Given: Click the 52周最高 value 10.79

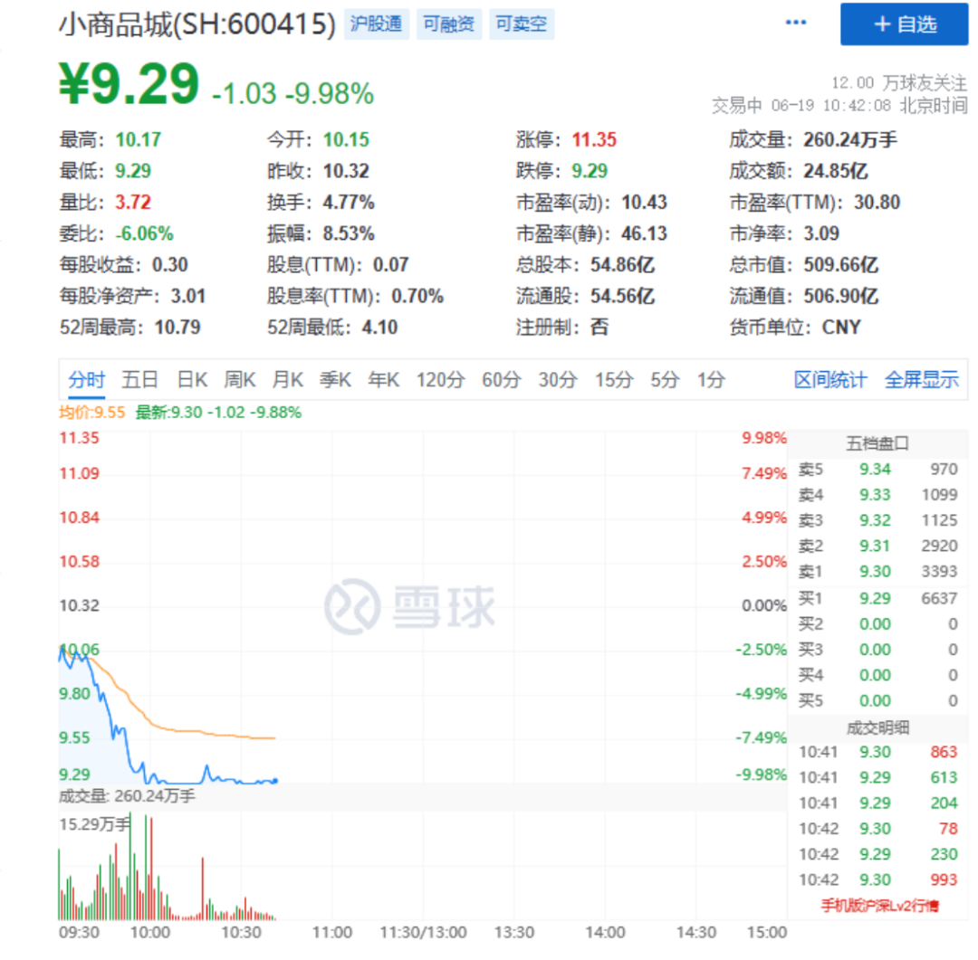Looking at the screenshot, I should click(x=177, y=328).
